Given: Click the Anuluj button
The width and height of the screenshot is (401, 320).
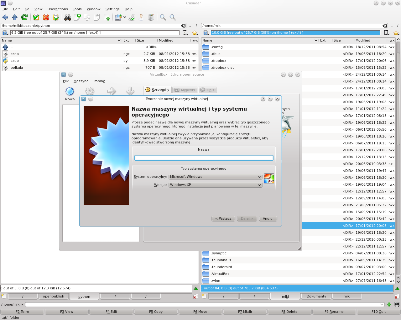Looking at the screenshot, I should (268, 218).
